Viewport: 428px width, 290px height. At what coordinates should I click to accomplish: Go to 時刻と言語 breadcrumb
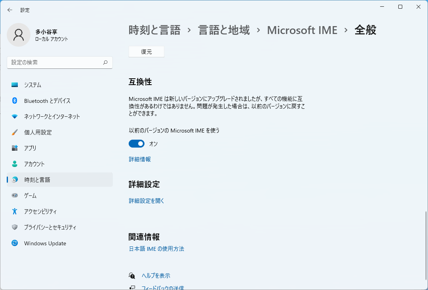tap(154, 30)
